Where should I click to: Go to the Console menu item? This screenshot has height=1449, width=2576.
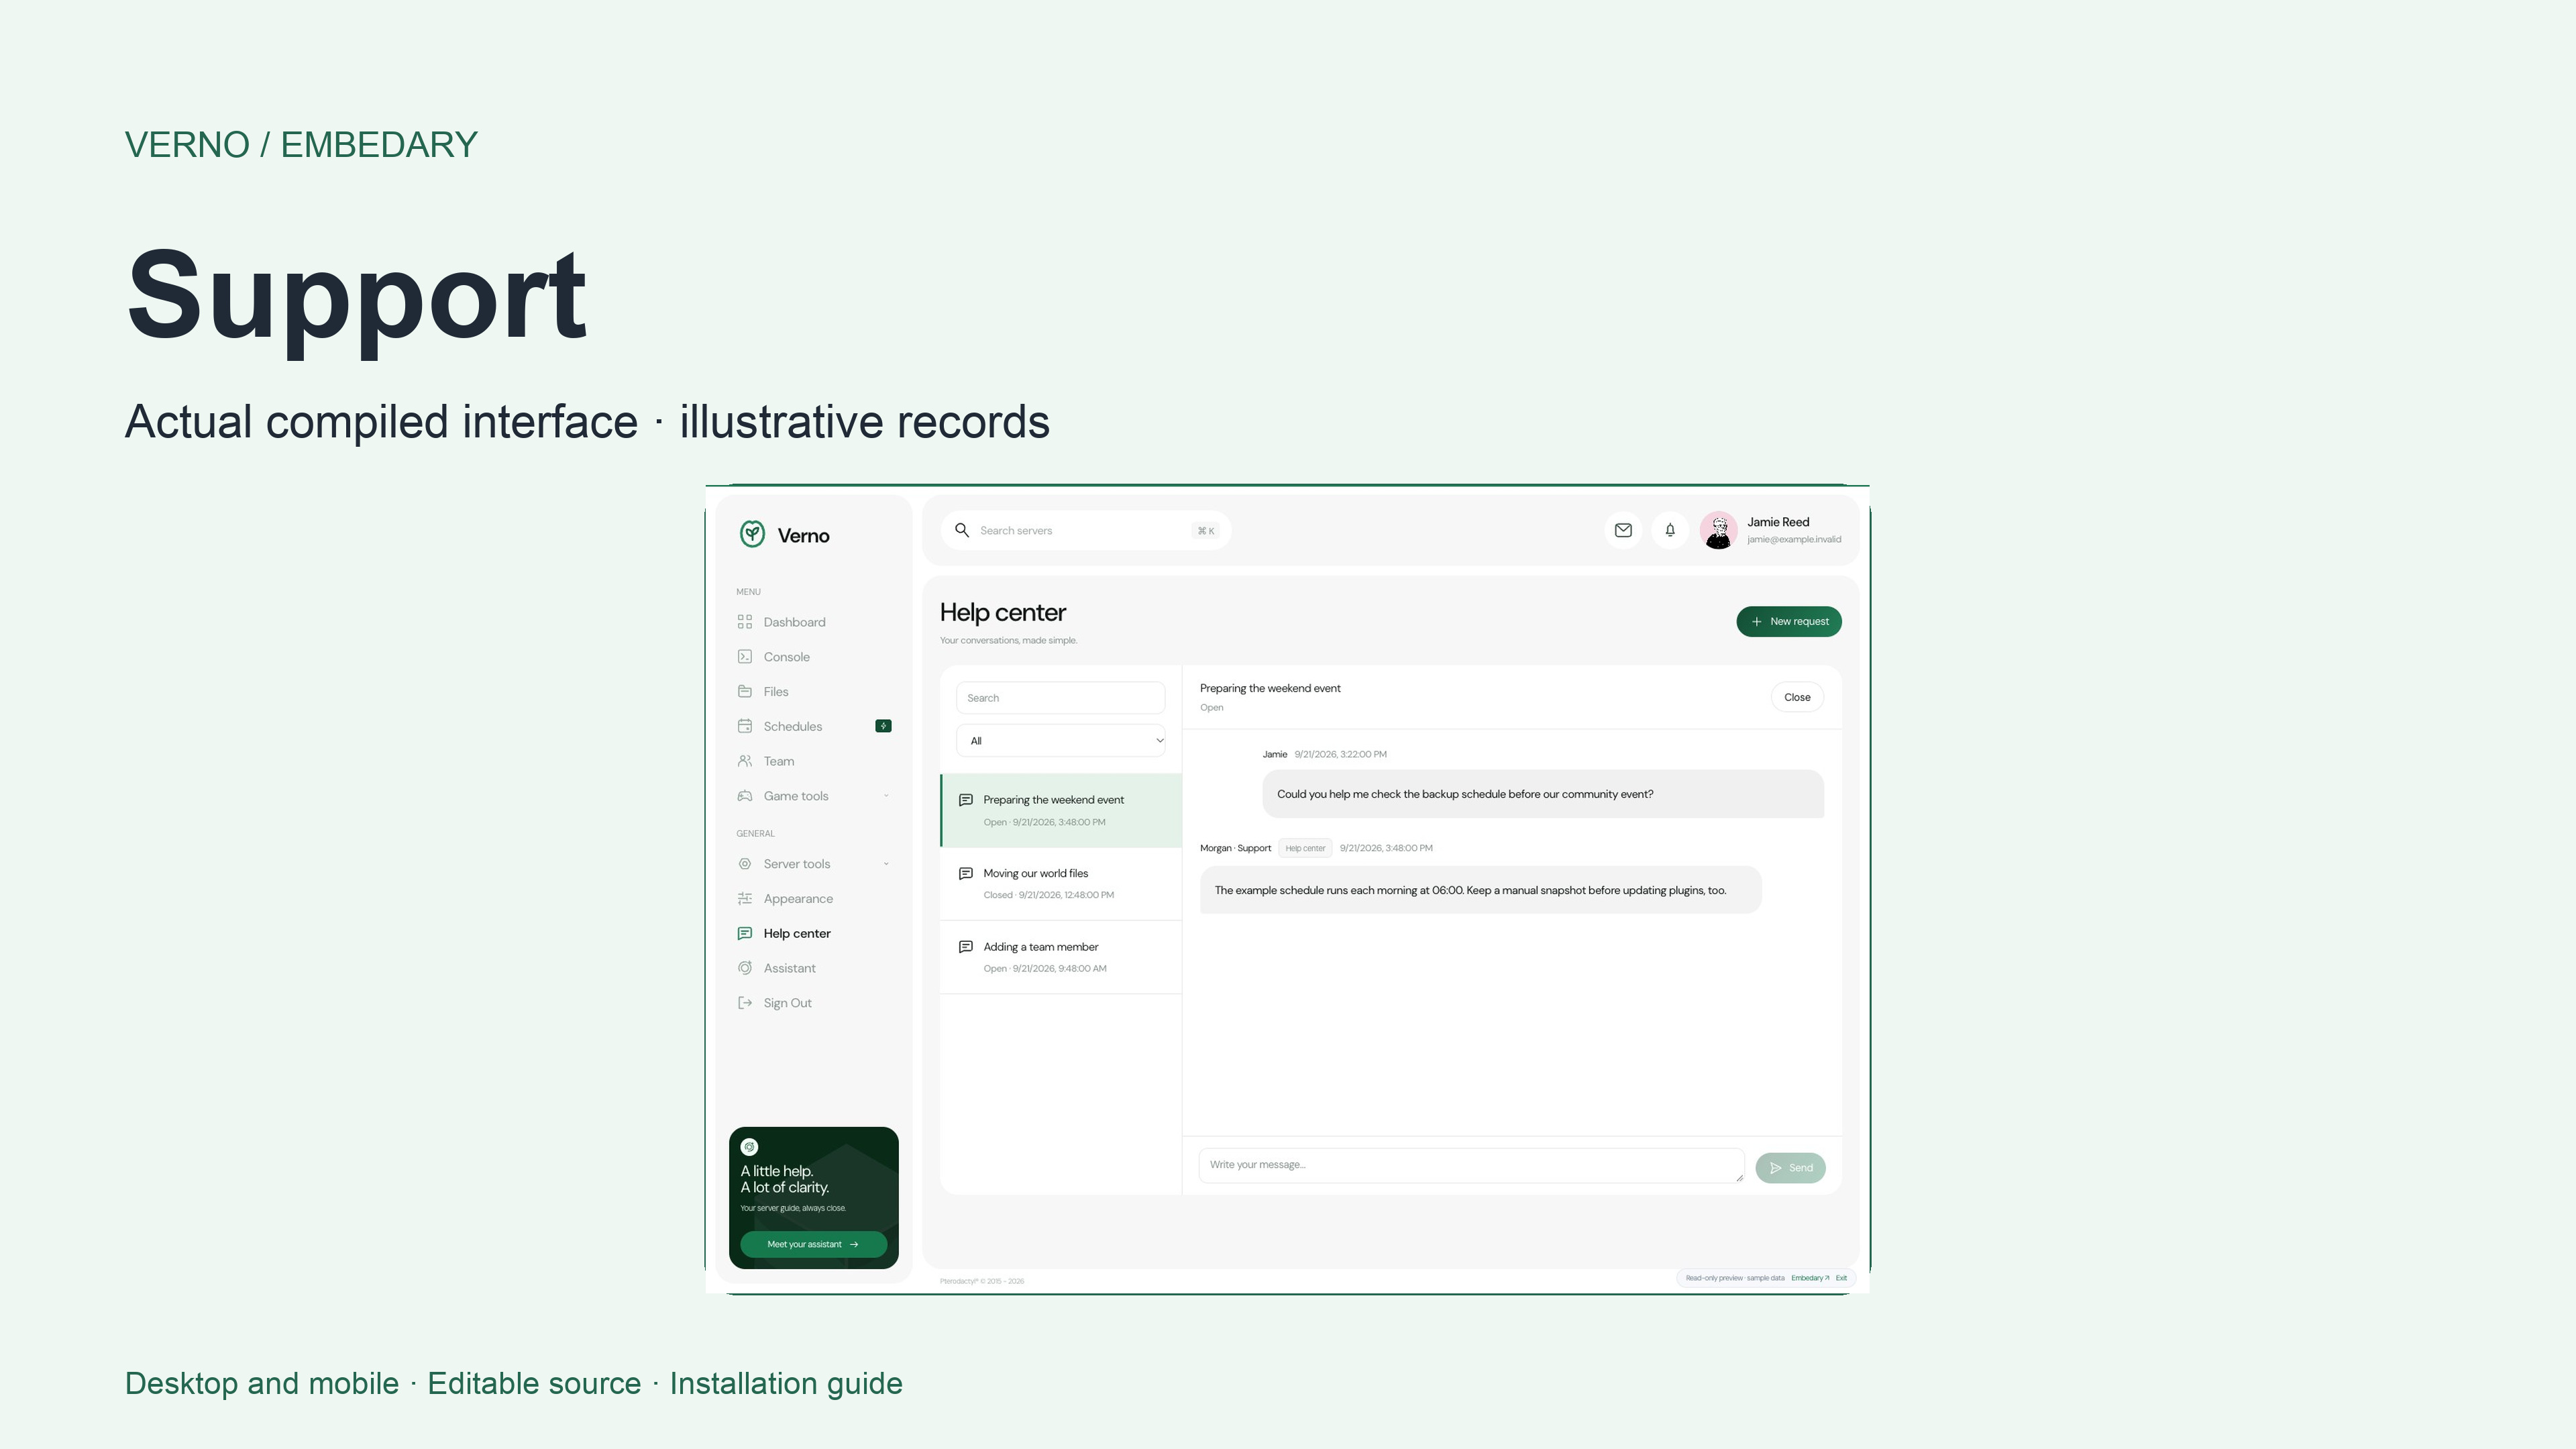pyautogui.click(x=813, y=657)
